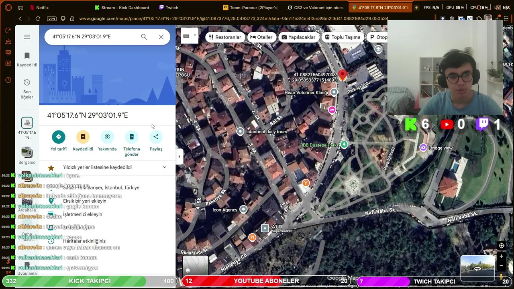Open the GX Control sidebar icon
This screenshot has width=514, height=289.
pyautogui.click(x=8, y=31)
